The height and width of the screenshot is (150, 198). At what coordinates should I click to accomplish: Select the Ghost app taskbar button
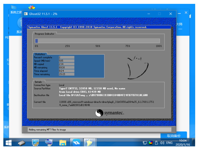pos(90,143)
